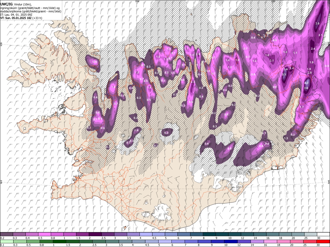Select the VT: Sun. 05.01.2025 18Z text
This screenshot has height=247, width=330.
[x=16, y=18]
